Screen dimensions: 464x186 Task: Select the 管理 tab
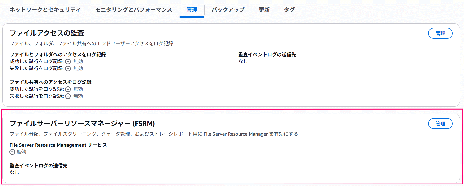point(192,10)
